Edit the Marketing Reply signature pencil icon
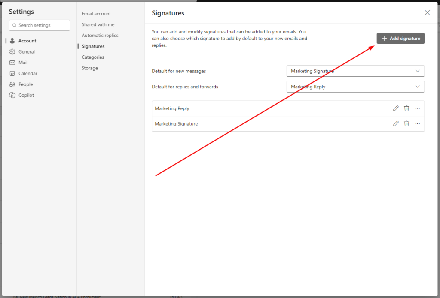Viewport: 440px width, 298px height. click(396, 108)
